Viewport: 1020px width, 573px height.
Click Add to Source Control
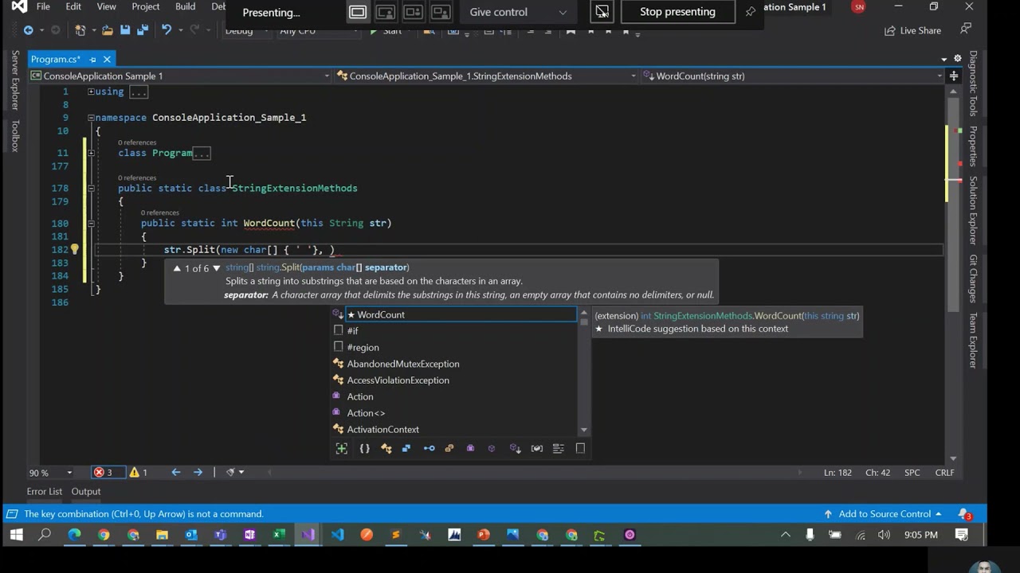coord(882,514)
